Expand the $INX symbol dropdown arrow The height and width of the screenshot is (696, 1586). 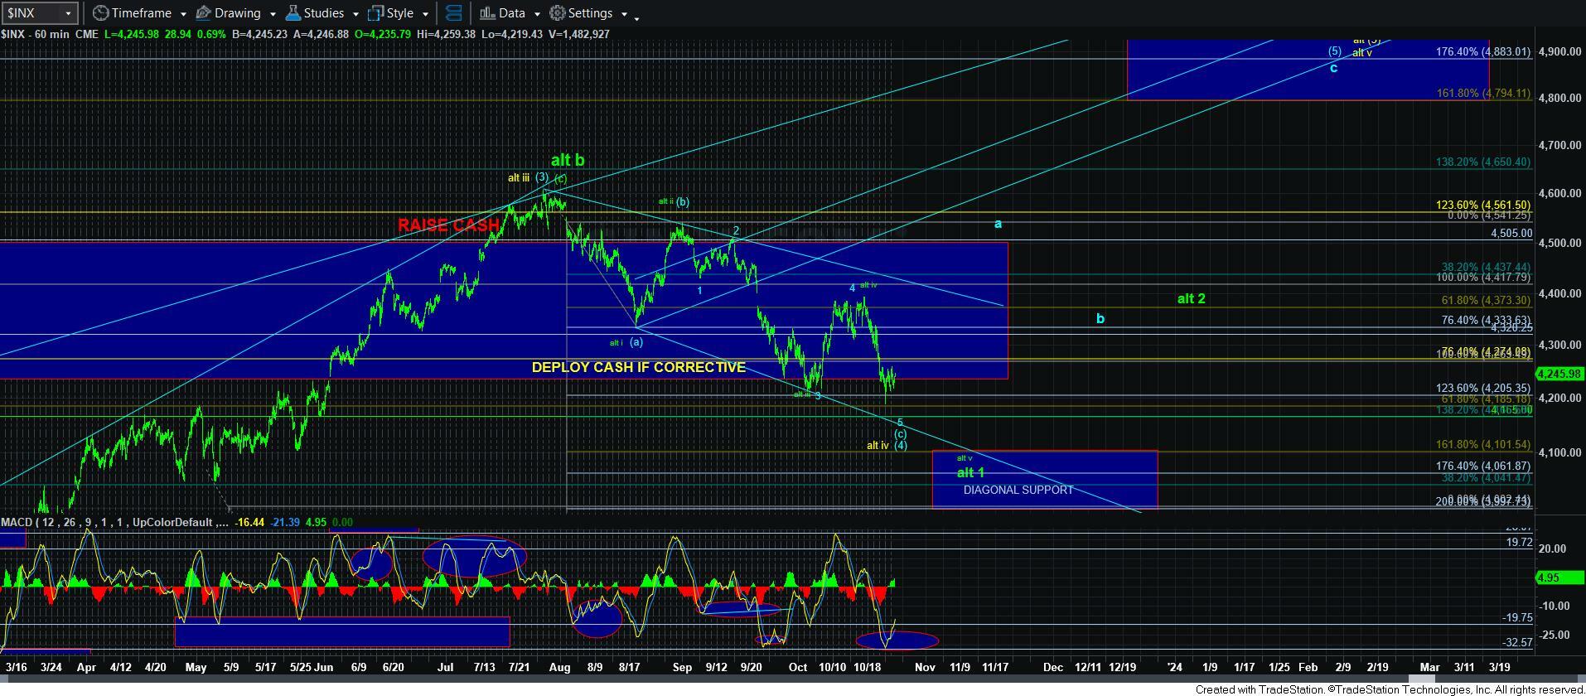(68, 13)
